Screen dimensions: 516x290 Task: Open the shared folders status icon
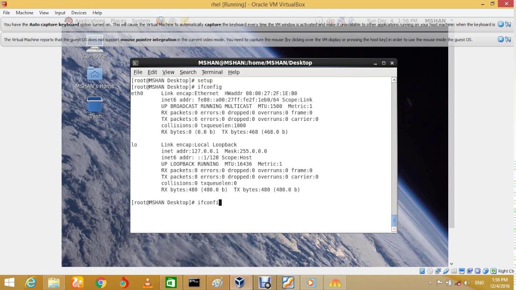pyautogui.click(x=454, y=271)
